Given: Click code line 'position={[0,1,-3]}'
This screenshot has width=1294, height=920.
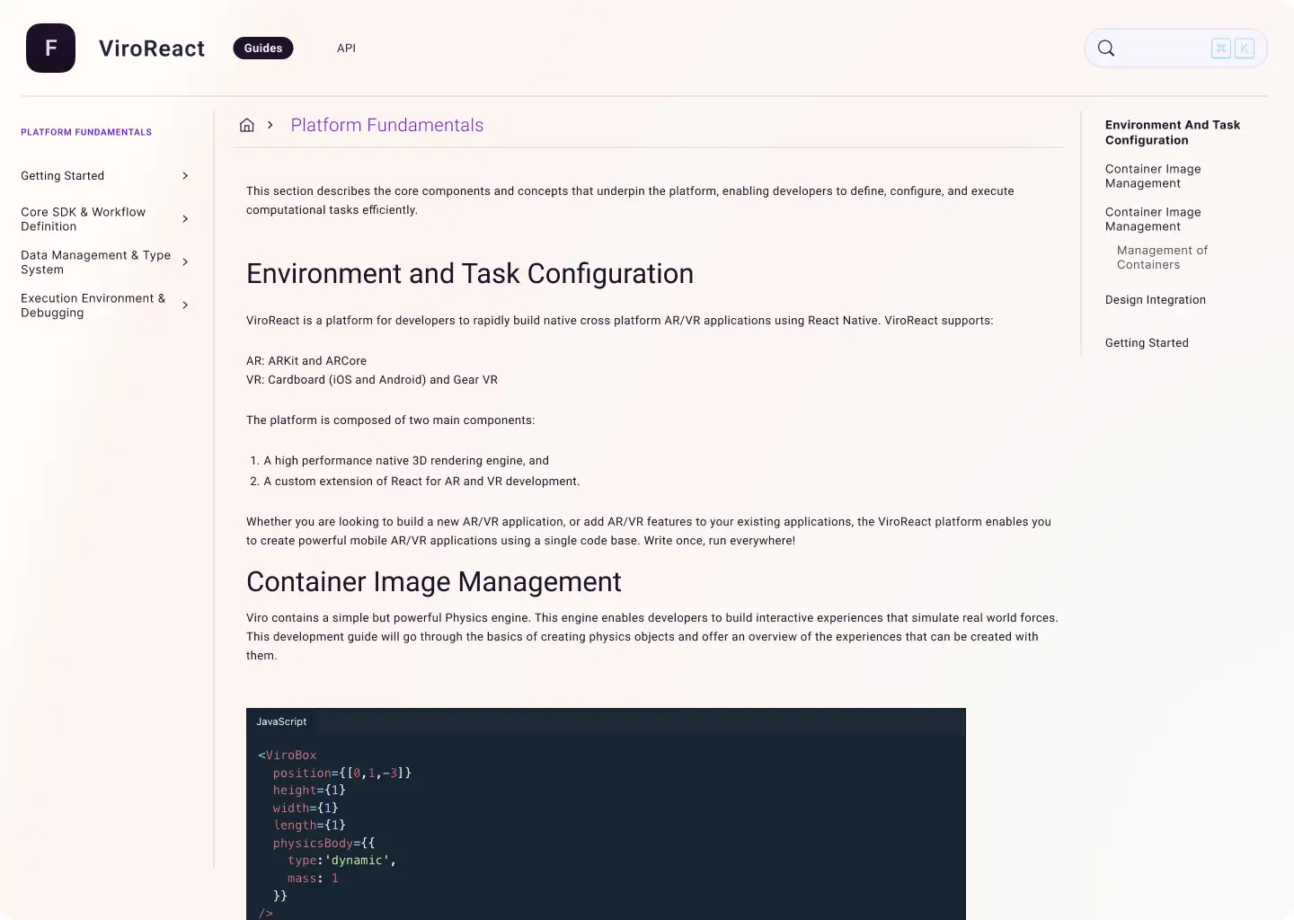Looking at the screenshot, I should click(x=342, y=773).
